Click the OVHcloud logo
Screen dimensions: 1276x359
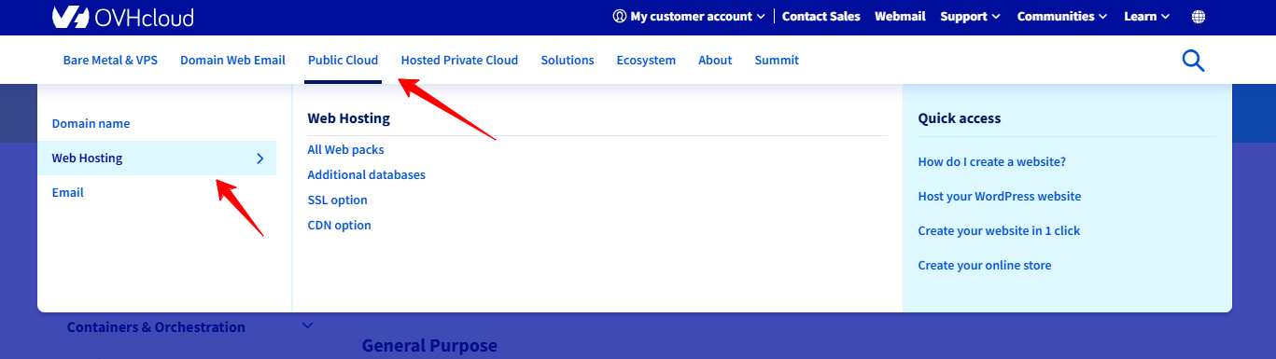click(122, 16)
